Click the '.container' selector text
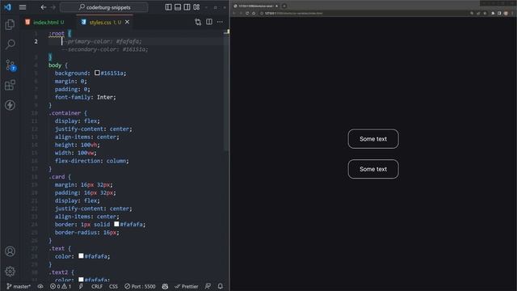517x291 pixels. (65, 113)
